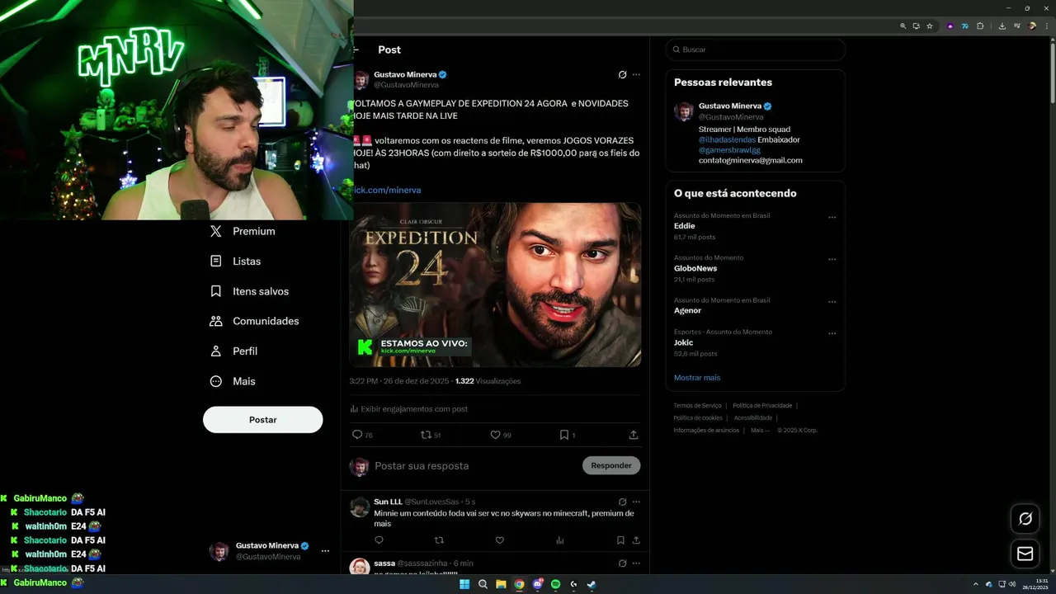Open the @gamersbrawlgg mention link

pos(730,150)
